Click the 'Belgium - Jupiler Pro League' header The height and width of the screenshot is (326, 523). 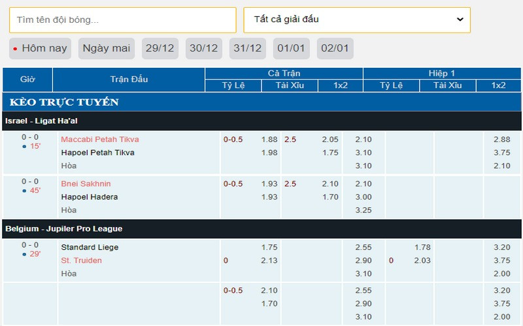click(64, 229)
